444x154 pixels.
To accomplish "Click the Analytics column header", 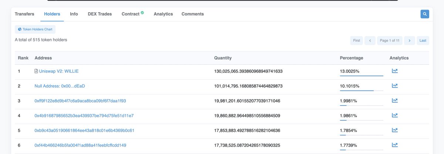I will 399,58.
